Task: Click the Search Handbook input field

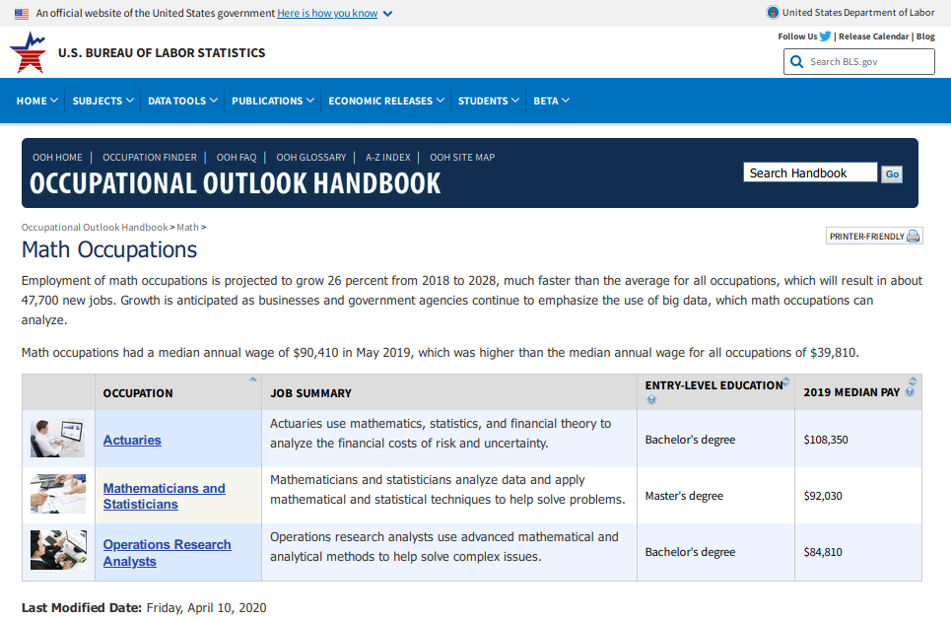Action: (x=810, y=172)
